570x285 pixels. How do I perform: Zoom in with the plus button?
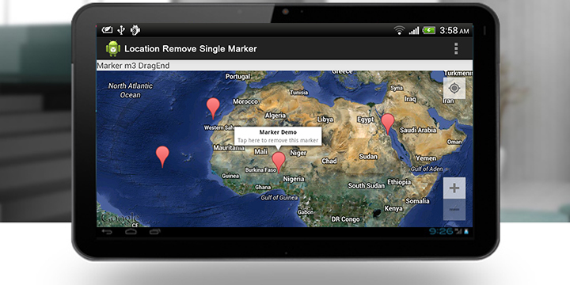tap(454, 188)
